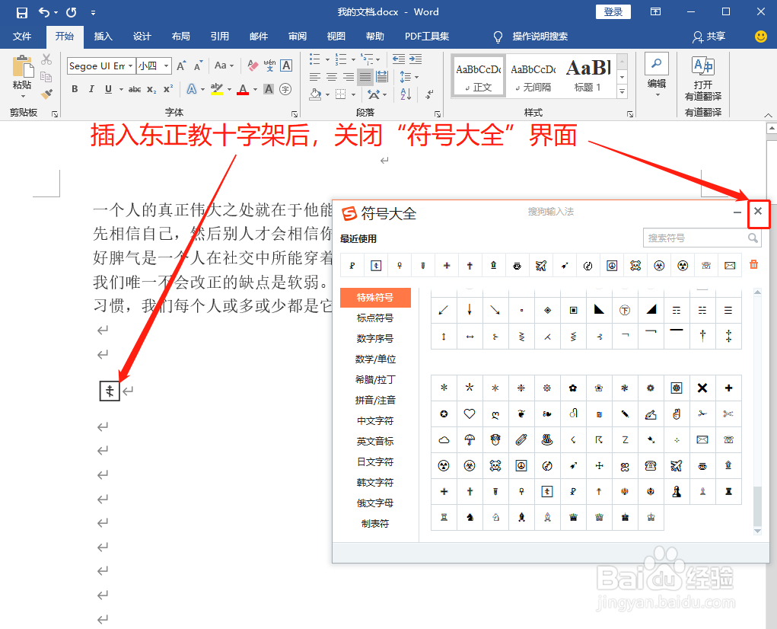This screenshot has width=777, height=629.
Task: Insert the bold X mark symbol
Action: click(x=702, y=388)
